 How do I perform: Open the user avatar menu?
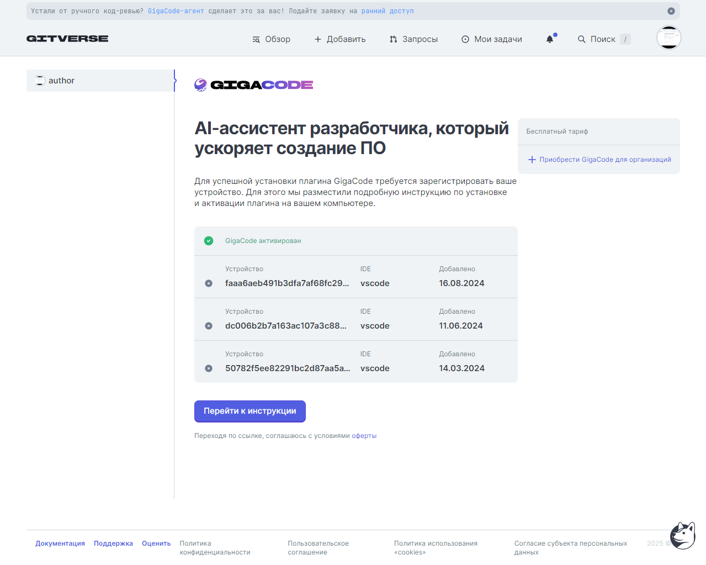click(x=669, y=38)
